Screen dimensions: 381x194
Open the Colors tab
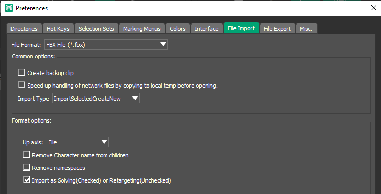click(x=177, y=29)
